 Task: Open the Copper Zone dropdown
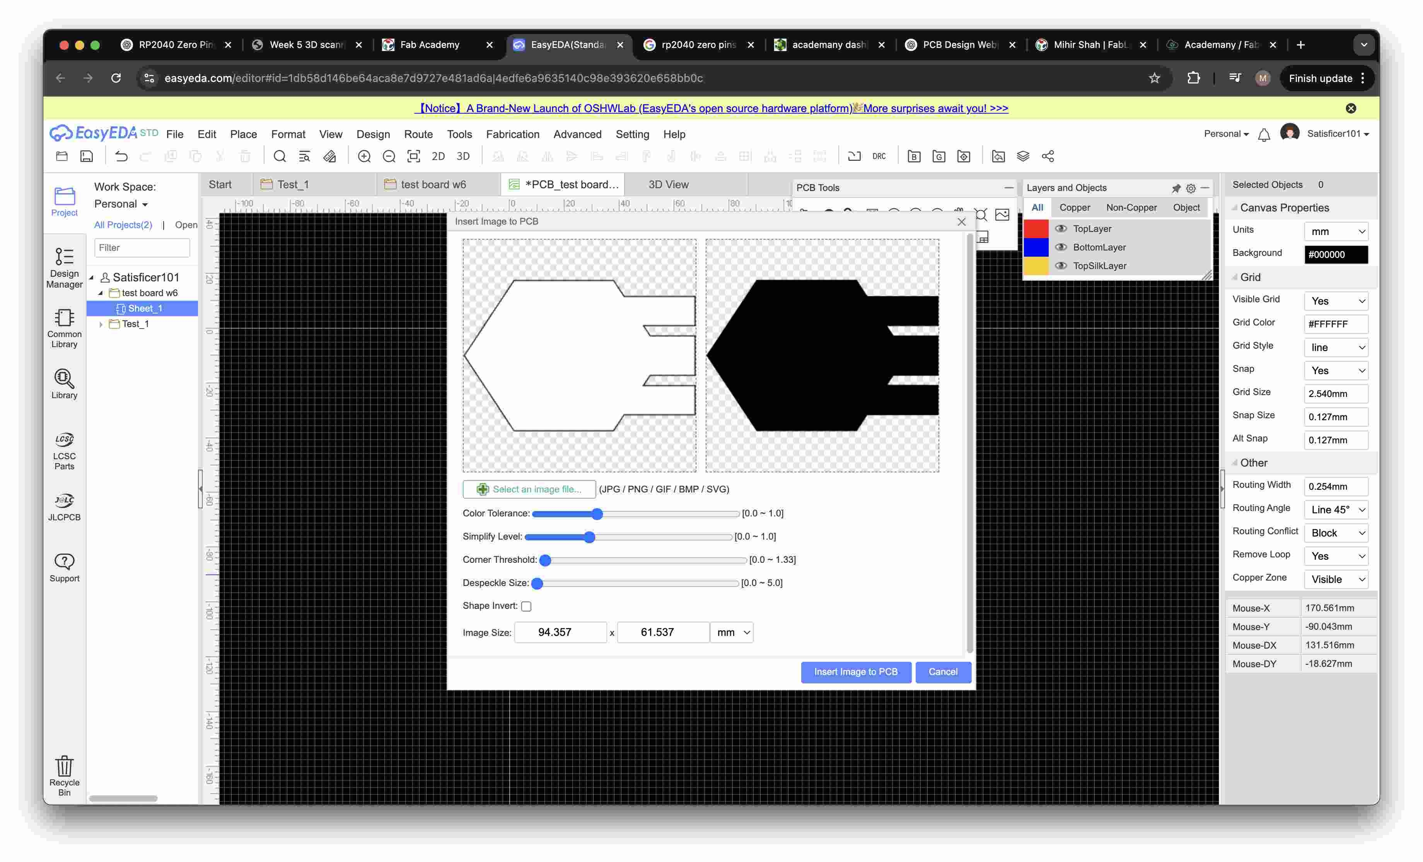pos(1336,579)
